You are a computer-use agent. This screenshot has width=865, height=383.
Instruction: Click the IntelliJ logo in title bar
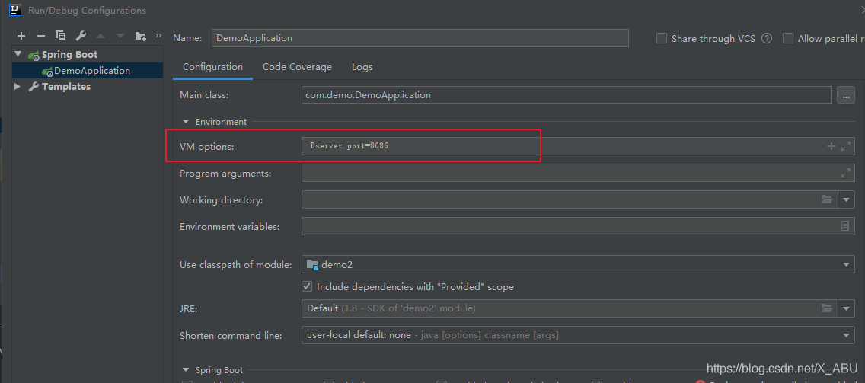click(x=15, y=11)
